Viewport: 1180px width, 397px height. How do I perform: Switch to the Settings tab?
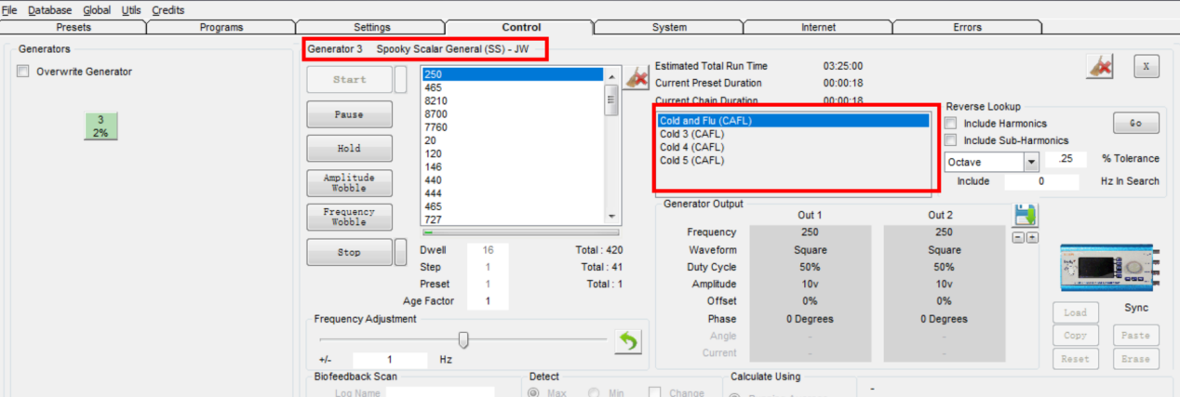point(371,28)
